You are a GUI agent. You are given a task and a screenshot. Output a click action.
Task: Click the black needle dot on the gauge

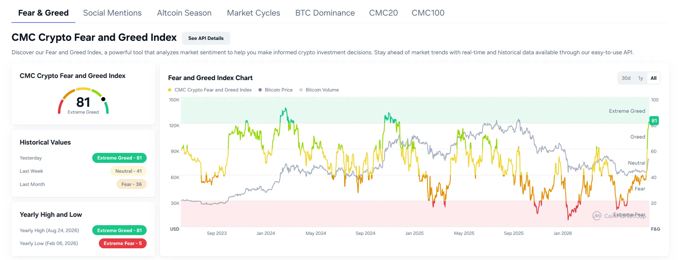103,99
